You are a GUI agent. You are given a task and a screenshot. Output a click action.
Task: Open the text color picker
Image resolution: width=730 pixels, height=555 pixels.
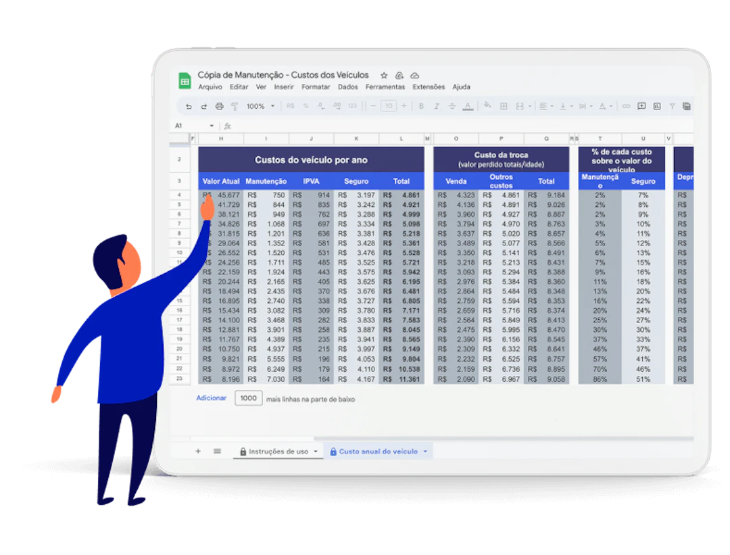(x=468, y=106)
